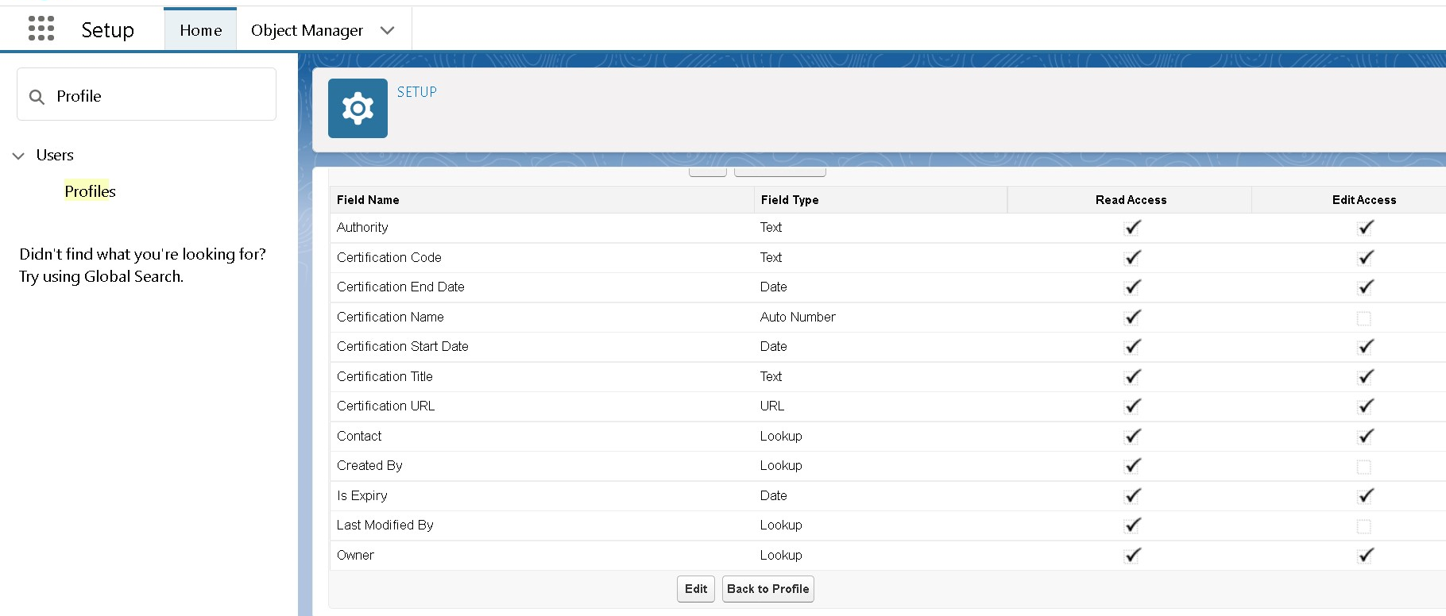The image size is (1446, 616).
Task: Click the Field Name column header
Action: coord(368,200)
